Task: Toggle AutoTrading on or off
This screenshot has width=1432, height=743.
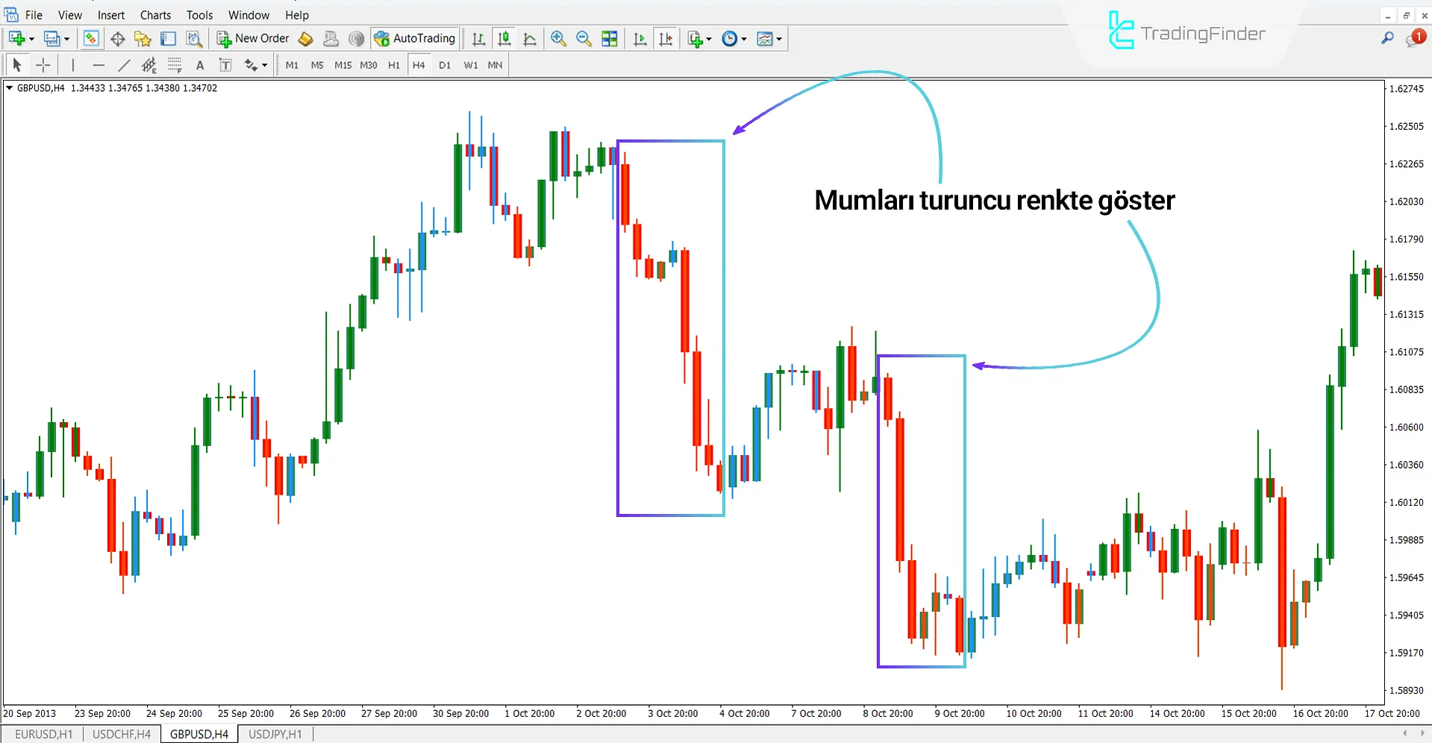Action: (415, 38)
